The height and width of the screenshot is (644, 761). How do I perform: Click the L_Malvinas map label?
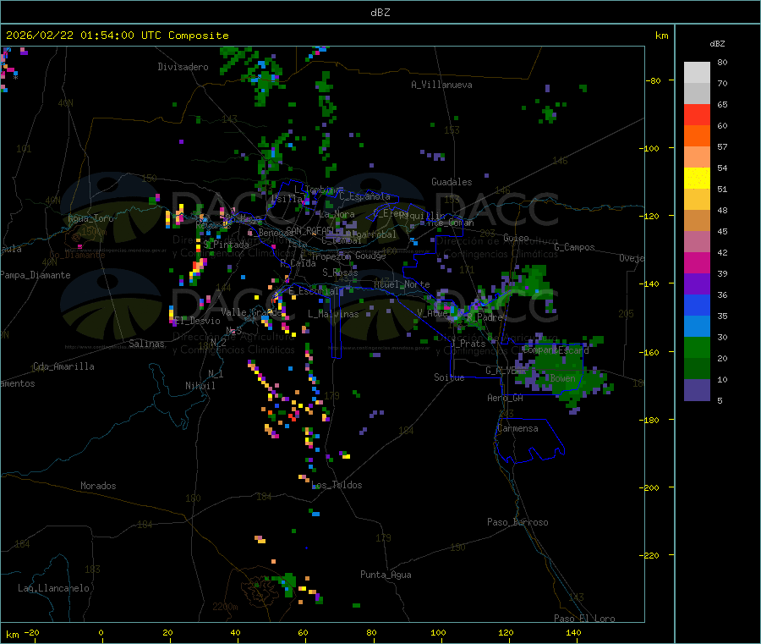point(333,314)
